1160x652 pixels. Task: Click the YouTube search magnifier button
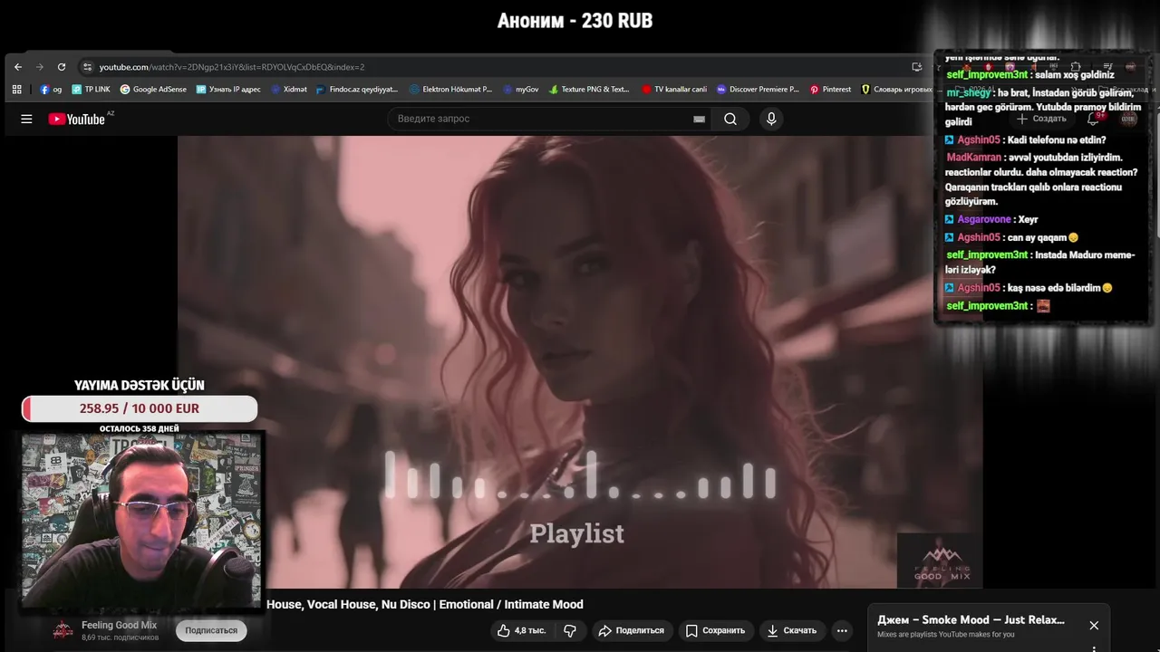tap(730, 119)
